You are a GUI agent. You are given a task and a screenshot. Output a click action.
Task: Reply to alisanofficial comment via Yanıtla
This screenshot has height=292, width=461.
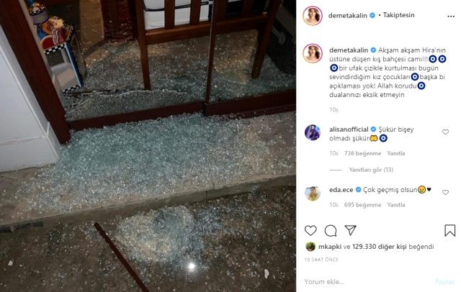pyautogui.click(x=395, y=153)
